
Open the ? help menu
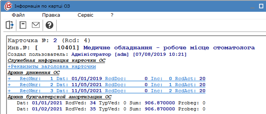pos(112,15)
